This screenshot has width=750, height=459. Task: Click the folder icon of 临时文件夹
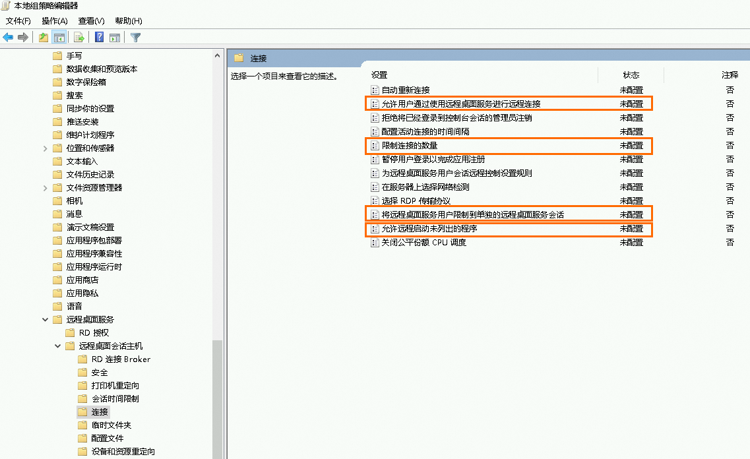coord(82,425)
